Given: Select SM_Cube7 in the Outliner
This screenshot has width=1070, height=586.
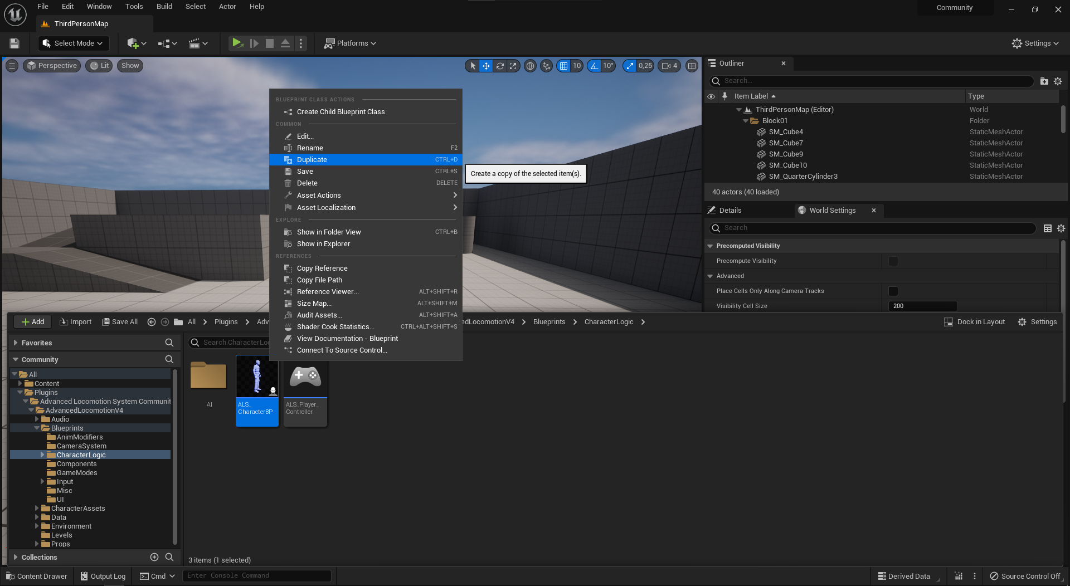Looking at the screenshot, I should pos(786,143).
